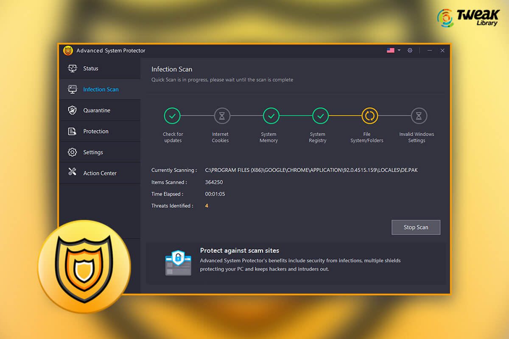The width and height of the screenshot is (509, 339).
Task: Switch to the Infection Scan tab
Action: click(101, 89)
